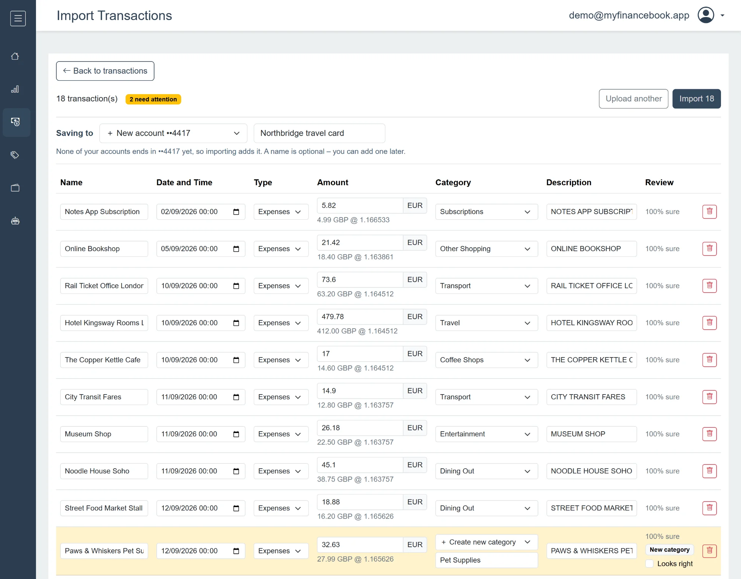Click the Upload another button
The height and width of the screenshot is (579, 741).
click(x=633, y=99)
